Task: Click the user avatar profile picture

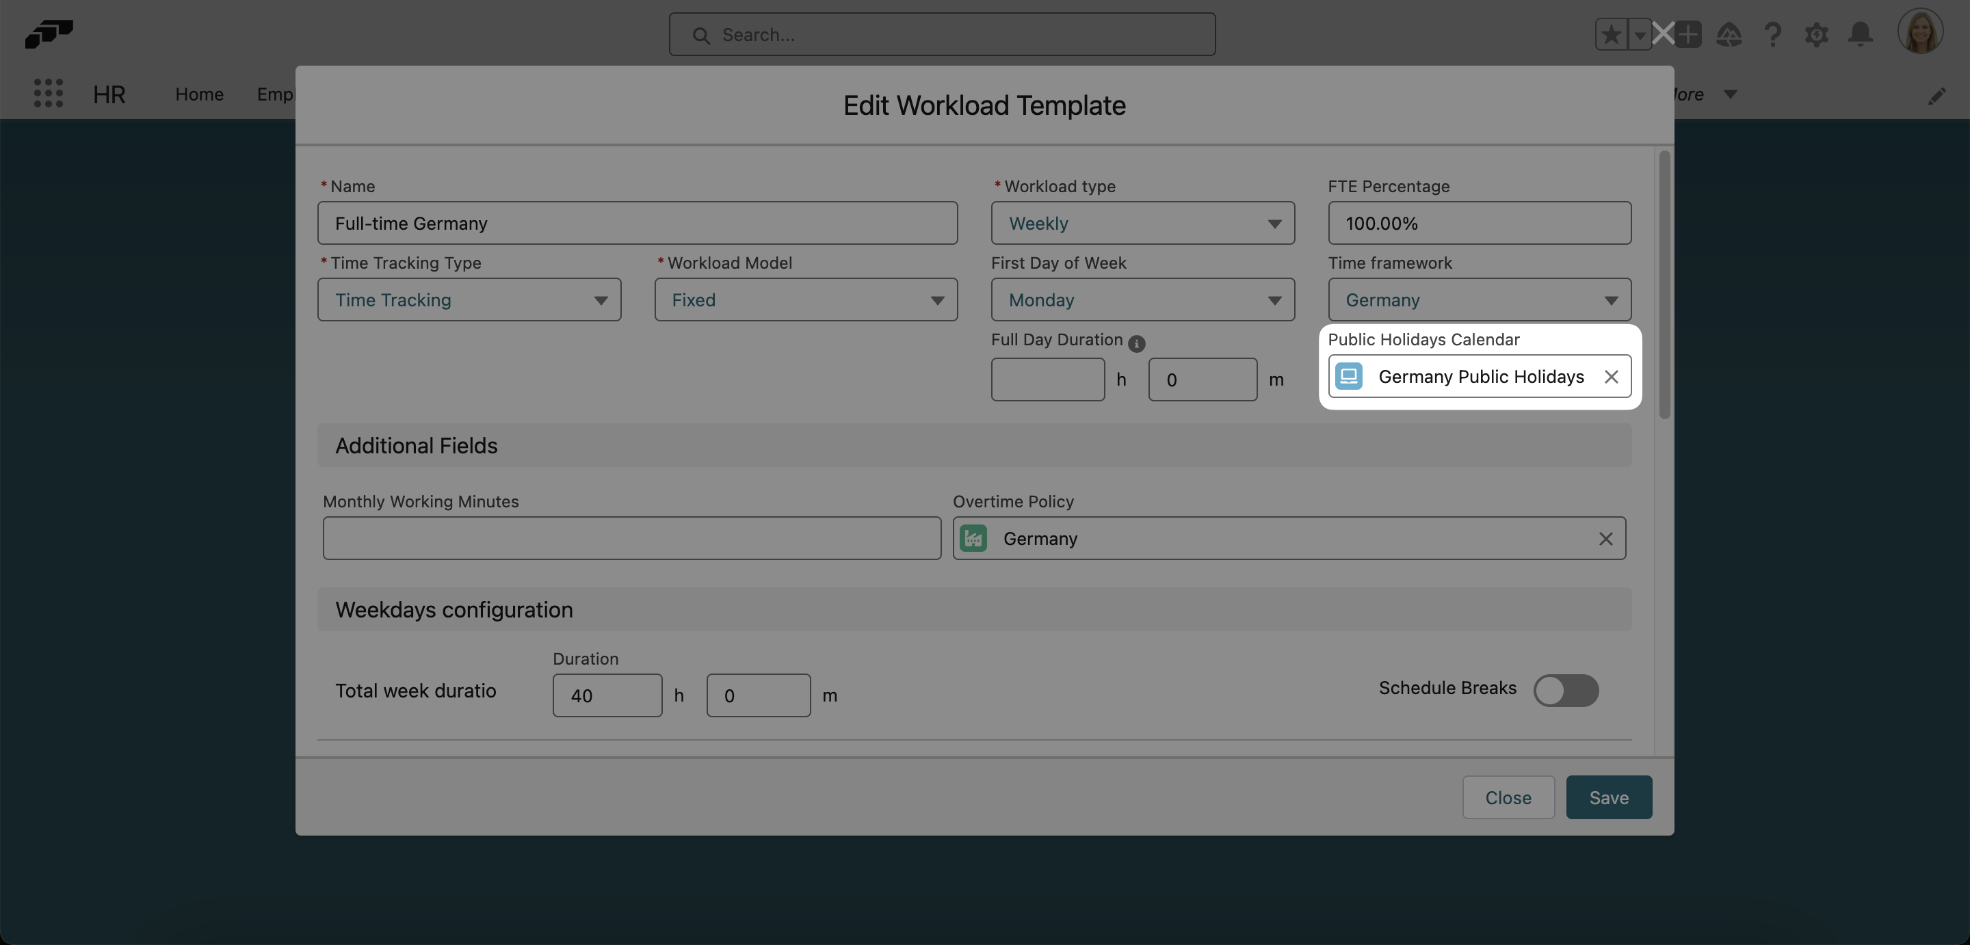Action: point(1919,32)
